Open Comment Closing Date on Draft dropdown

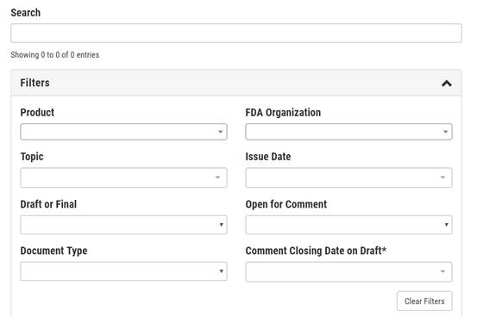tap(348, 271)
